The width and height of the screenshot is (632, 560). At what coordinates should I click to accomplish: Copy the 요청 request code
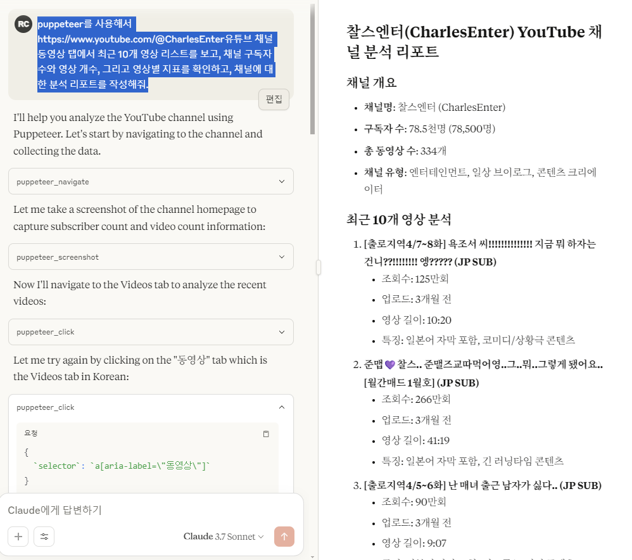[x=266, y=434]
